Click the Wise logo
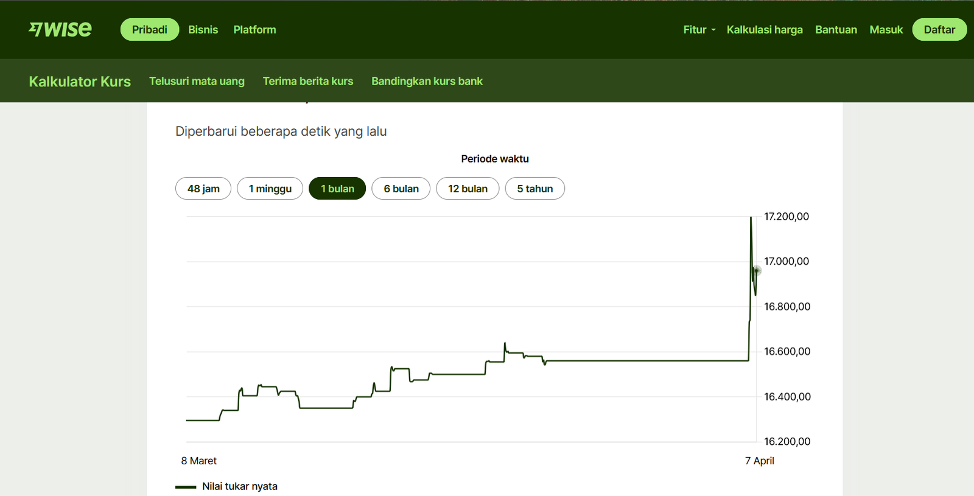Screen dimensions: 974x496 [60, 29]
